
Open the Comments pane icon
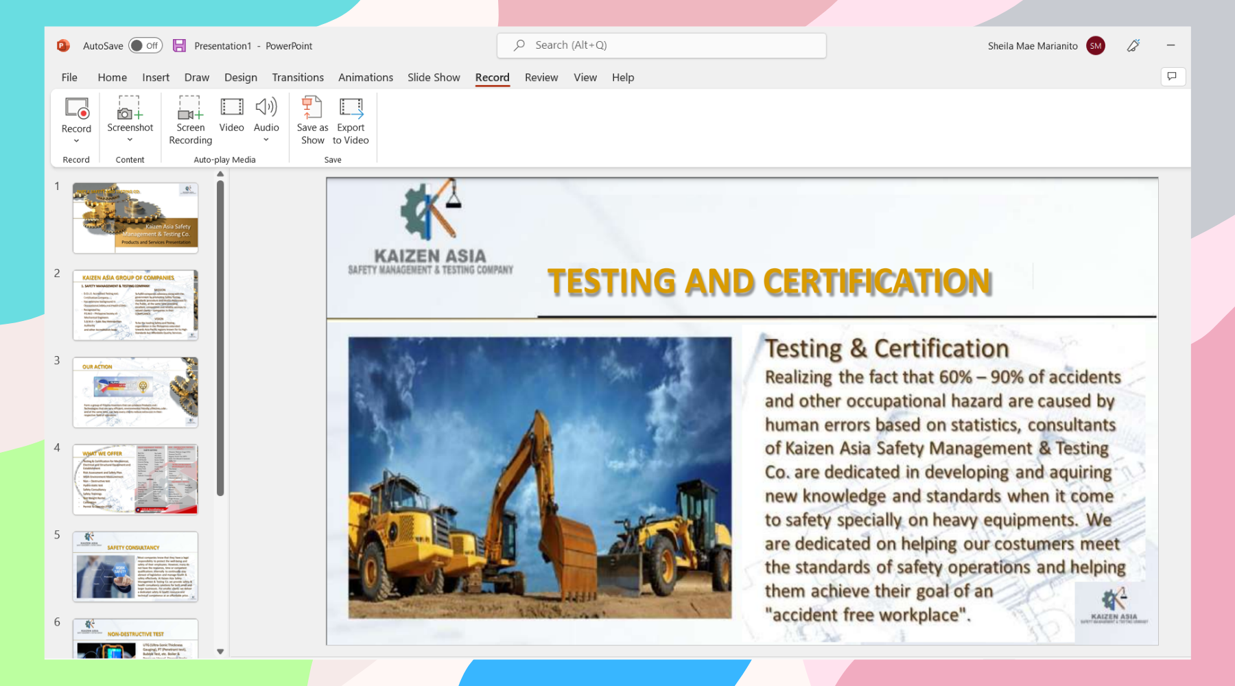coord(1172,76)
